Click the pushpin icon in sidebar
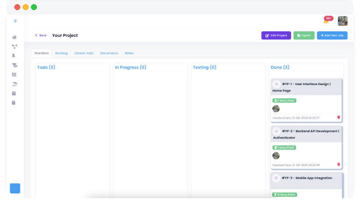Screen dimensions: 360x200 click(14, 56)
